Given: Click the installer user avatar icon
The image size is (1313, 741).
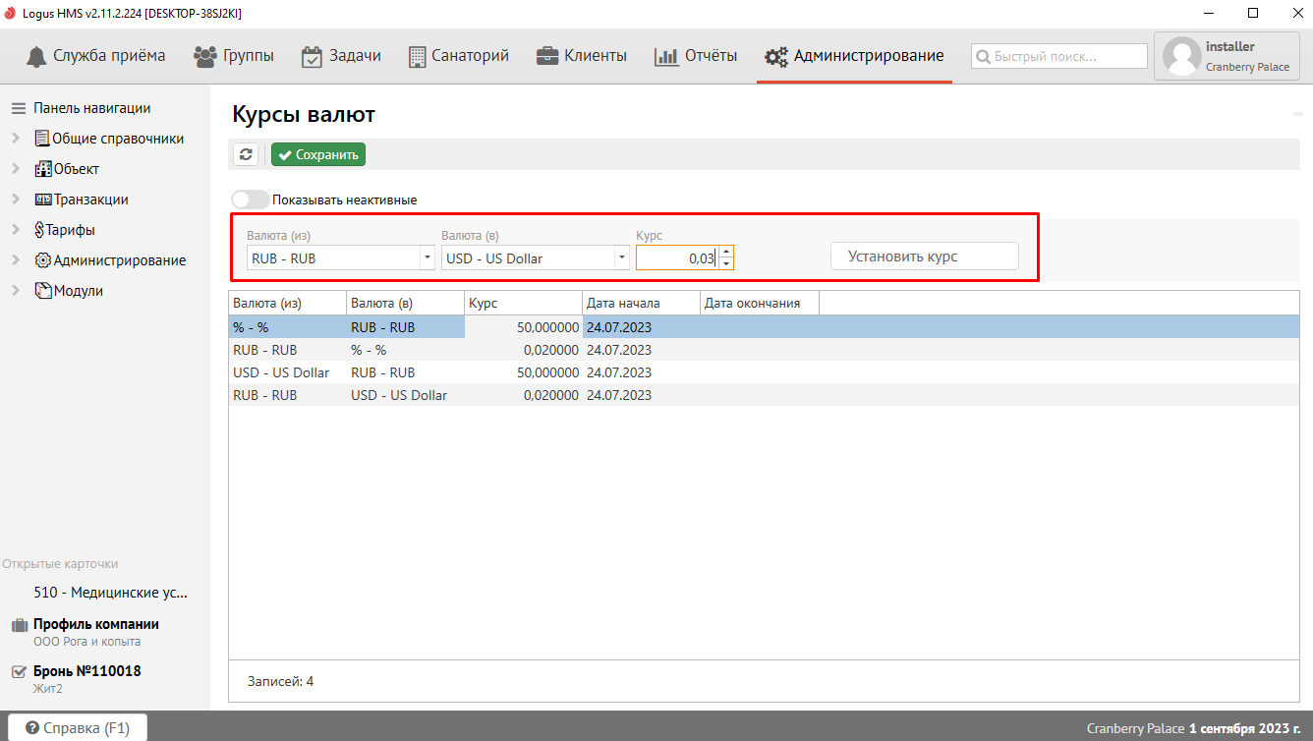Looking at the screenshot, I should point(1181,57).
